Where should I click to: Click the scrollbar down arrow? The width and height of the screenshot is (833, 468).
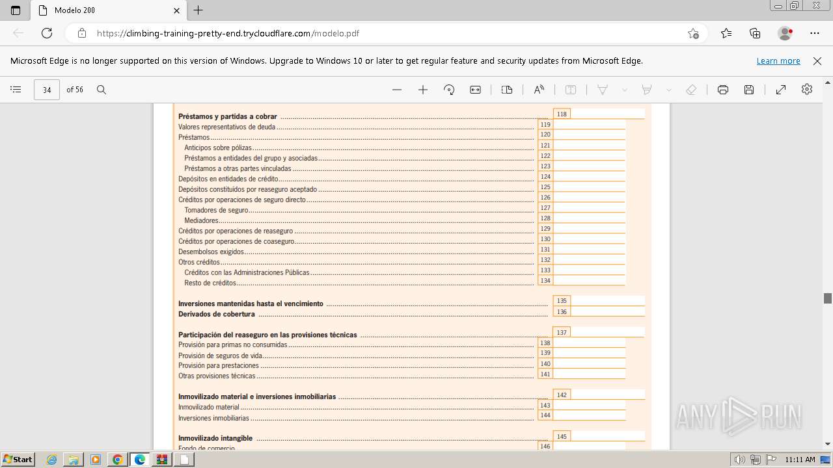pos(828,444)
